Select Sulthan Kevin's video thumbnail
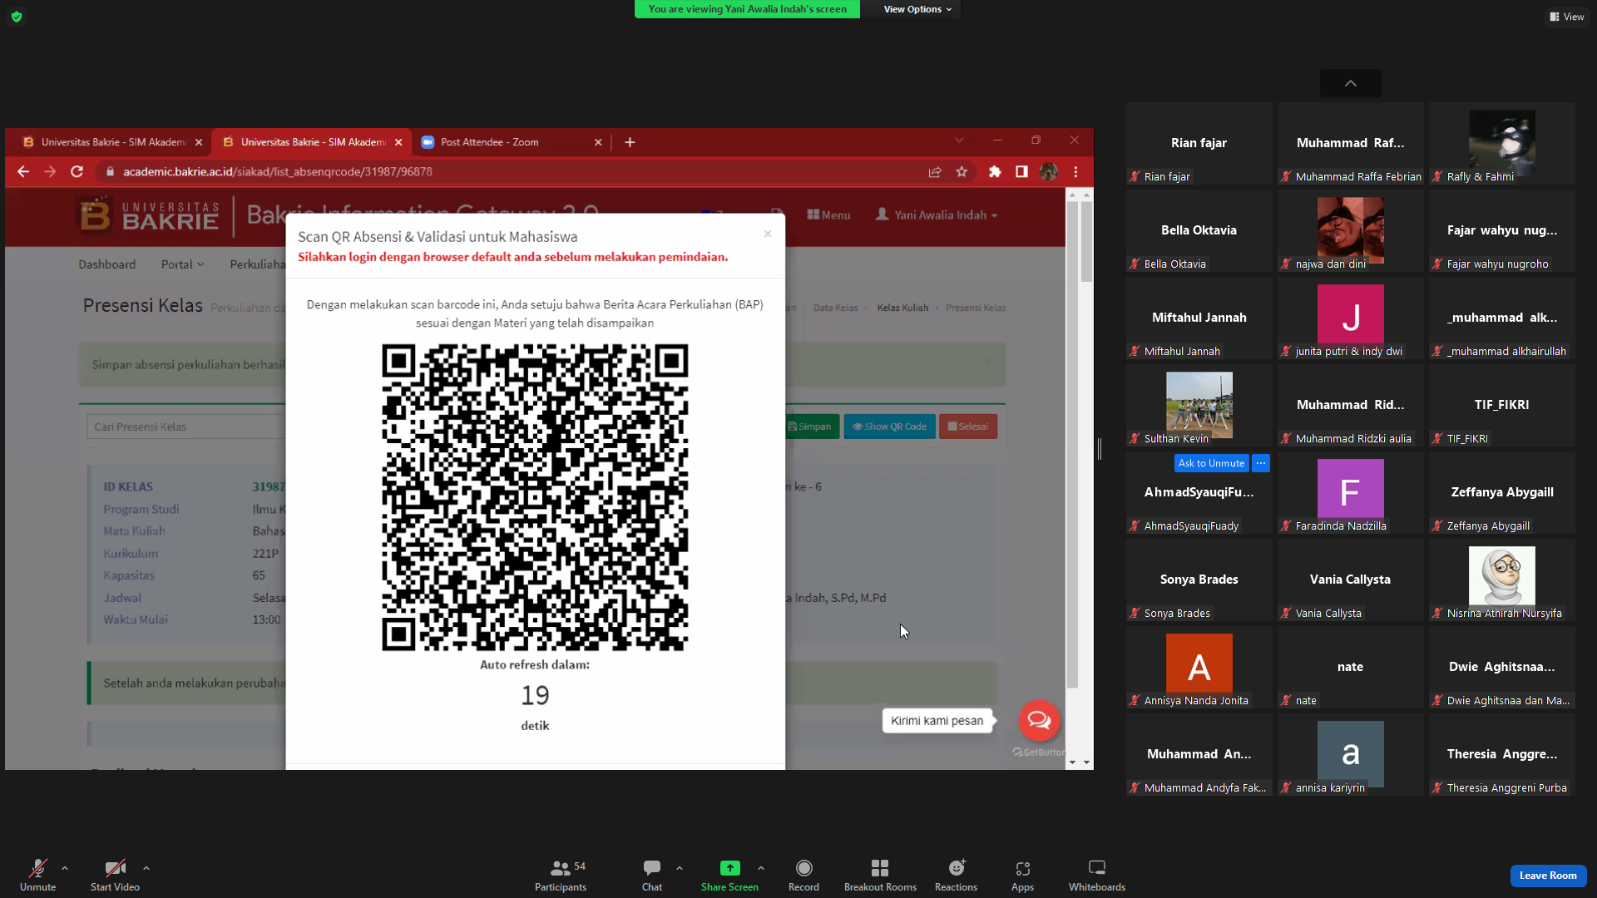The image size is (1597, 898). [x=1199, y=405]
